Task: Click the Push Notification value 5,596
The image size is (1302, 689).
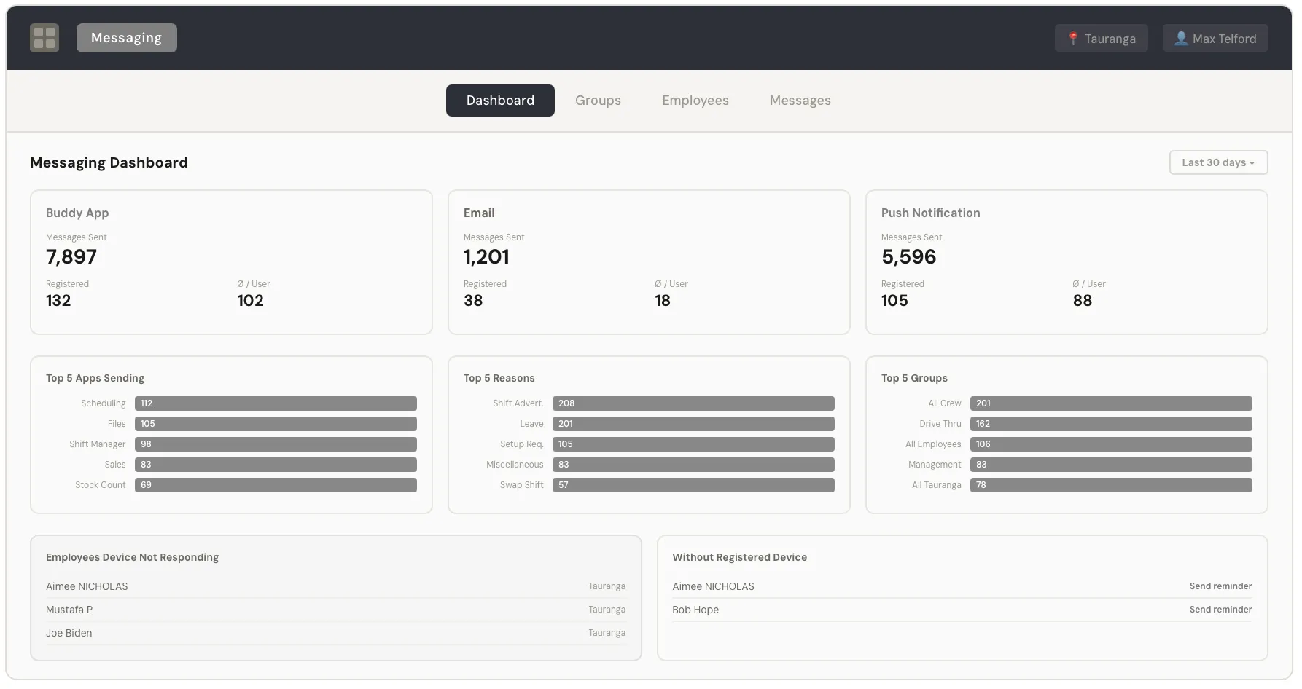Action: [908, 257]
